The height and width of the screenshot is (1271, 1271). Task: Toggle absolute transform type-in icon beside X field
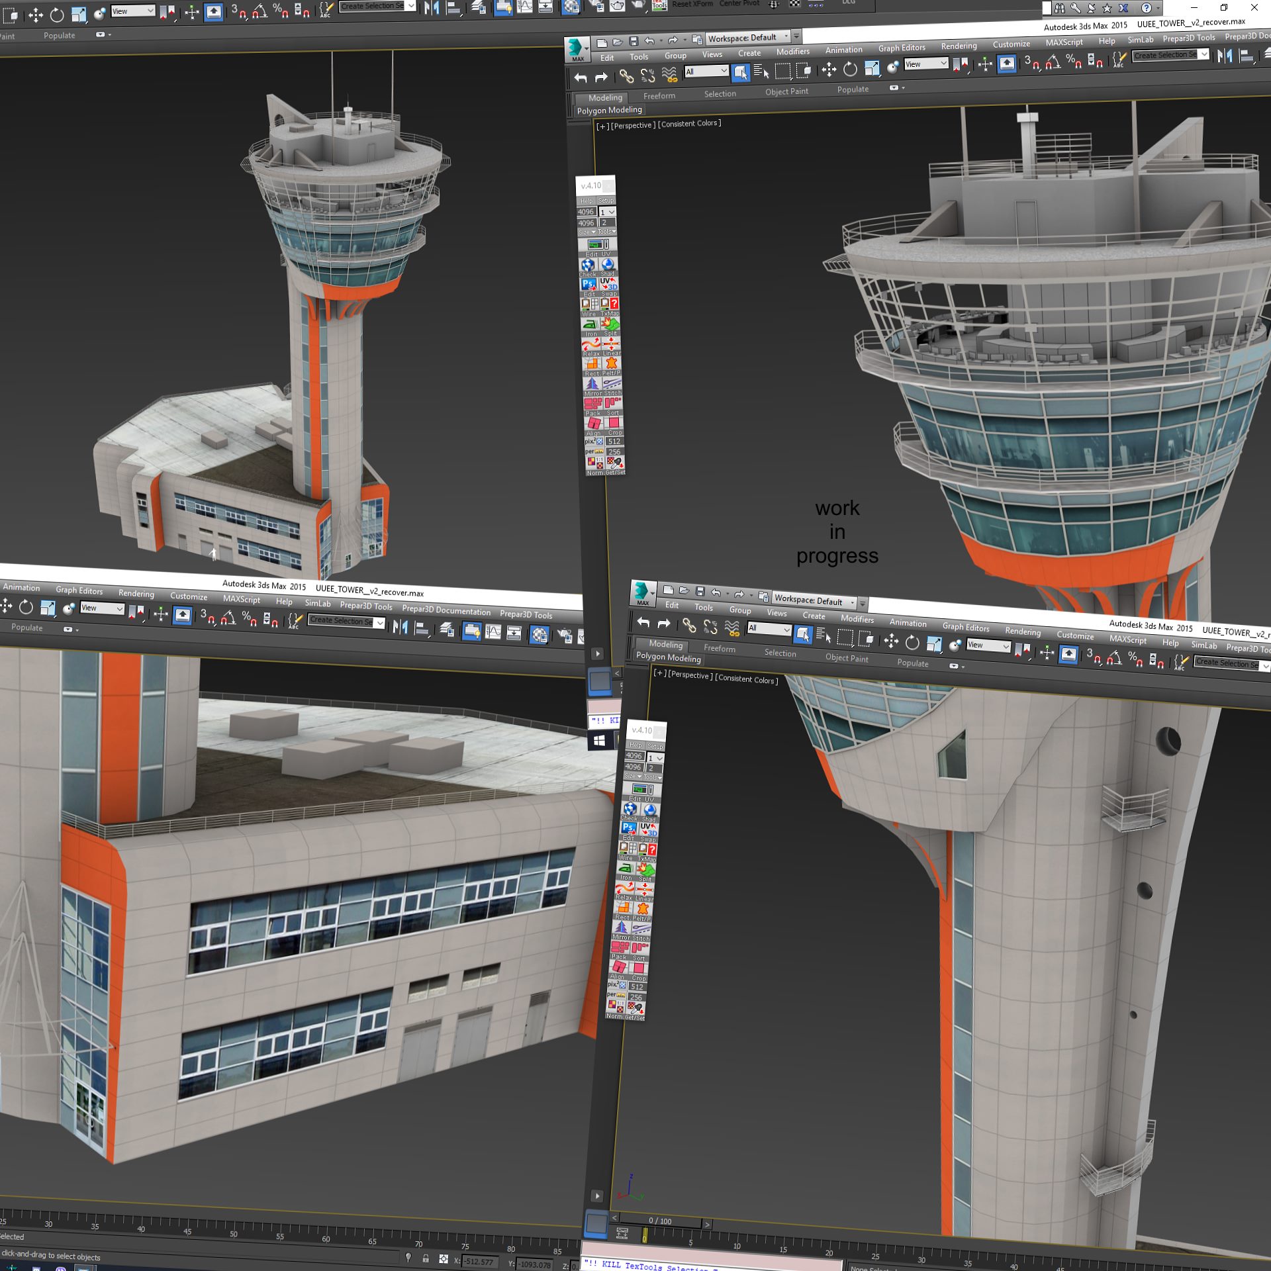coord(443,1259)
